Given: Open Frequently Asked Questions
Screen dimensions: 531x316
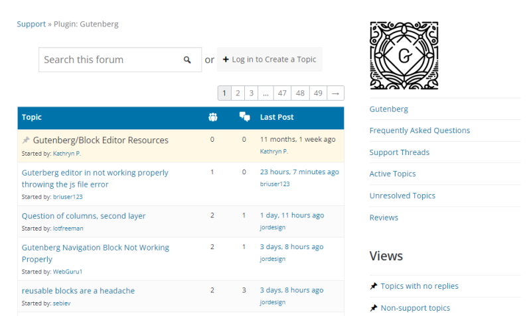Looking at the screenshot, I should [419, 131].
